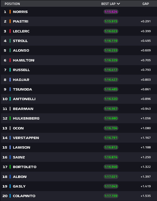Screen dimensions: 157x201
Task: Click Colapinto's 1:17.159 lap time
Action: point(111,196)
